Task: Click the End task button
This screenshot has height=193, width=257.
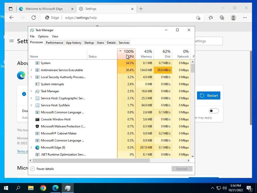Action: pos(182,169)
